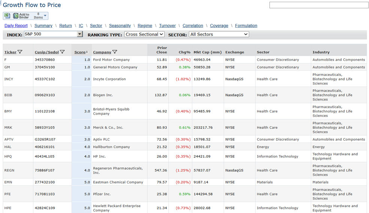
Task: Click cusip 345370860 for Ford
Action: click(45, 60)
